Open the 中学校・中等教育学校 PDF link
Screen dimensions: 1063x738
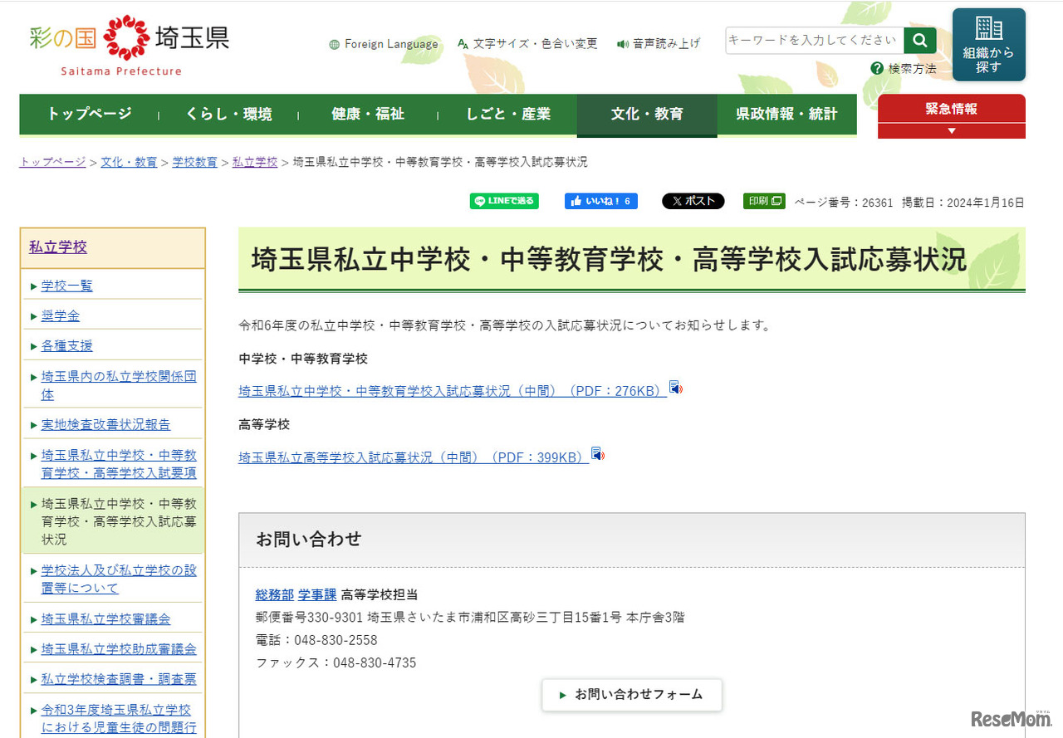(x=452, y=391)
